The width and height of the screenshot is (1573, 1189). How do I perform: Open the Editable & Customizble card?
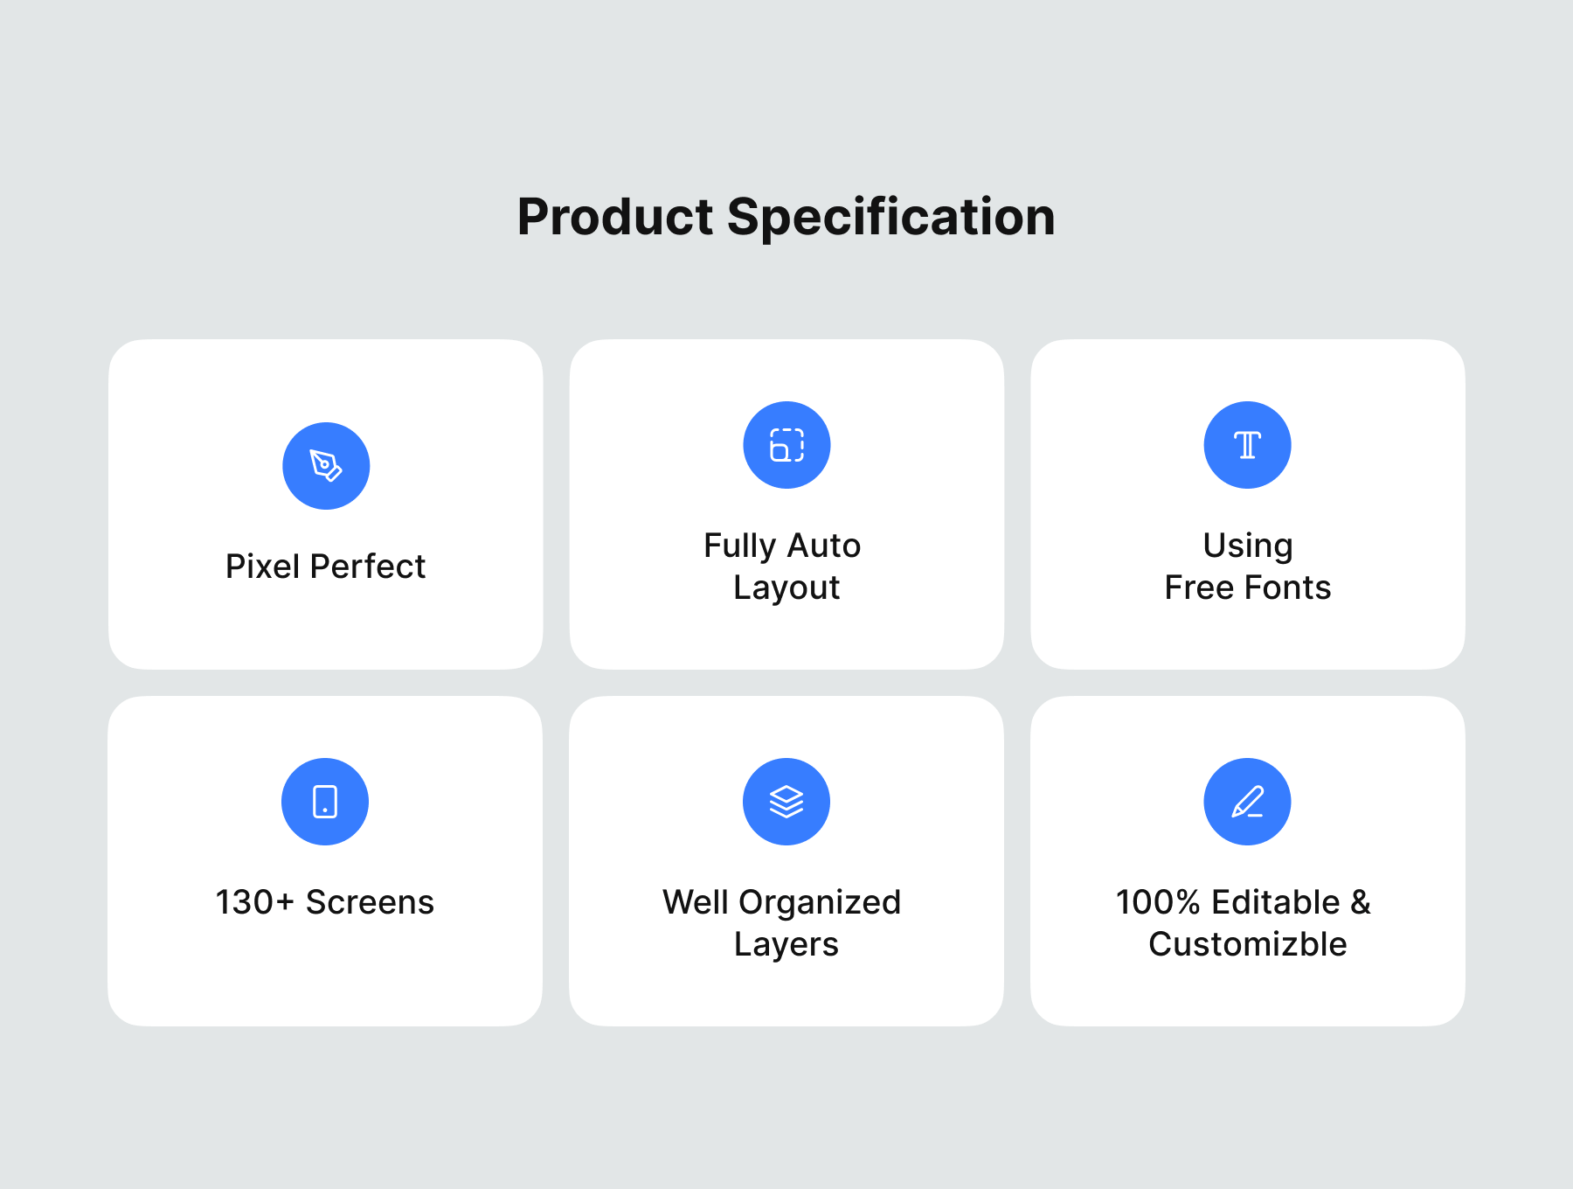1248,861
